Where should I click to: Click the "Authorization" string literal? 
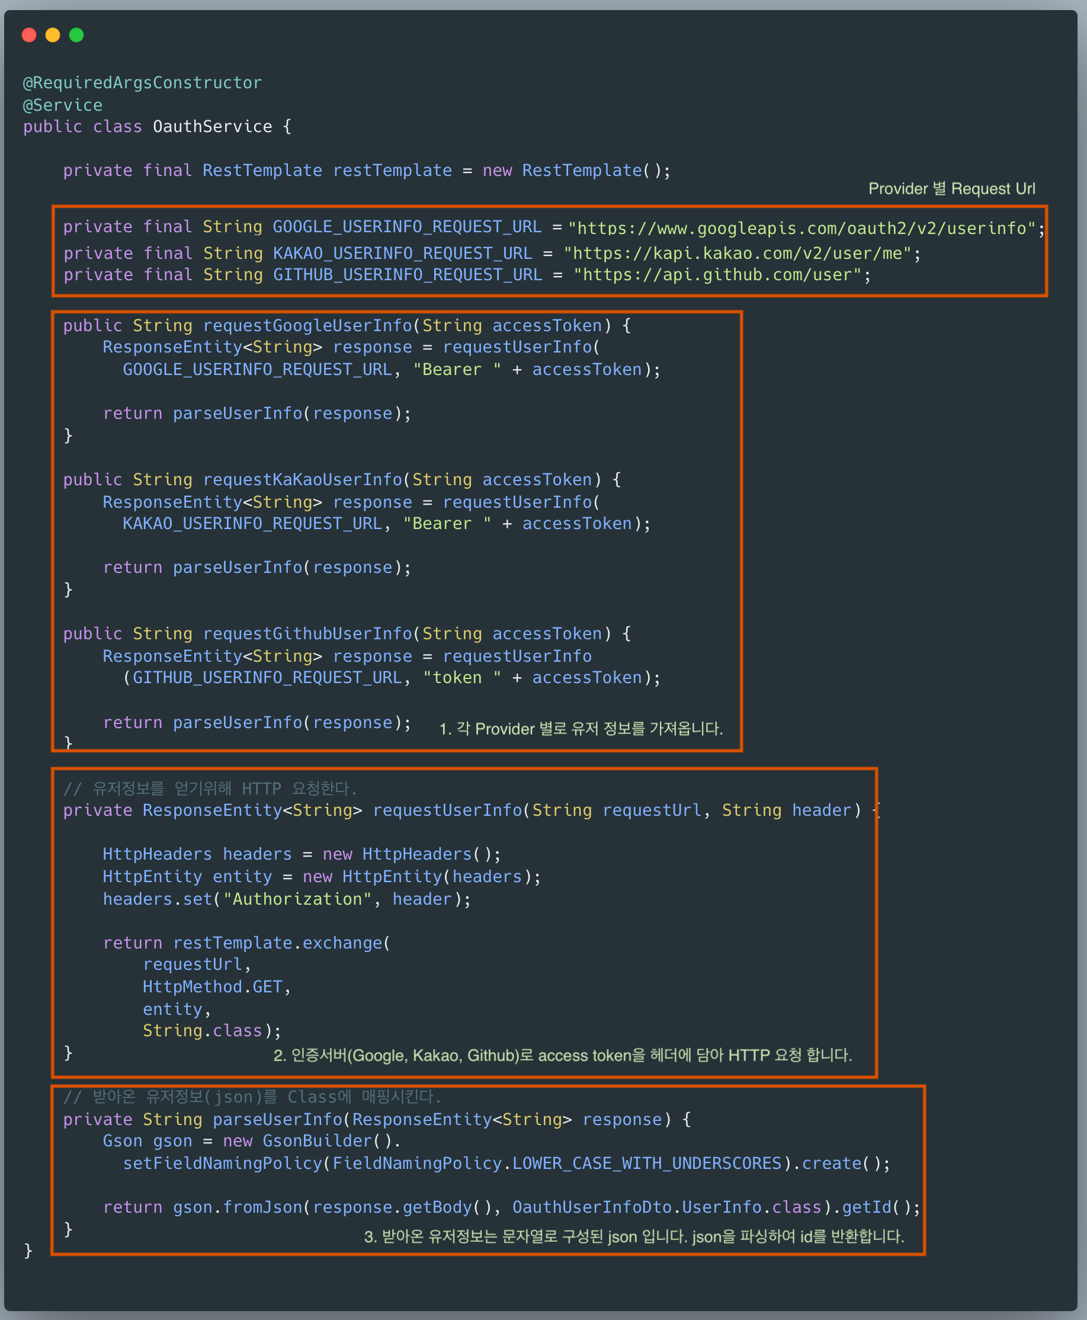coord(297,899)
